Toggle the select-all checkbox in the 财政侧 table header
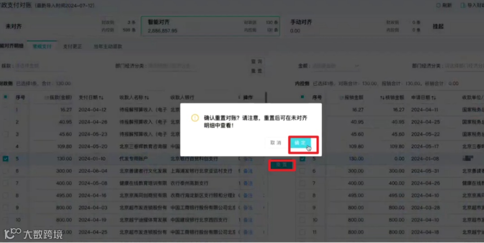Image resolution: width=484 pixels, height=243 pixels. point(5,97)
